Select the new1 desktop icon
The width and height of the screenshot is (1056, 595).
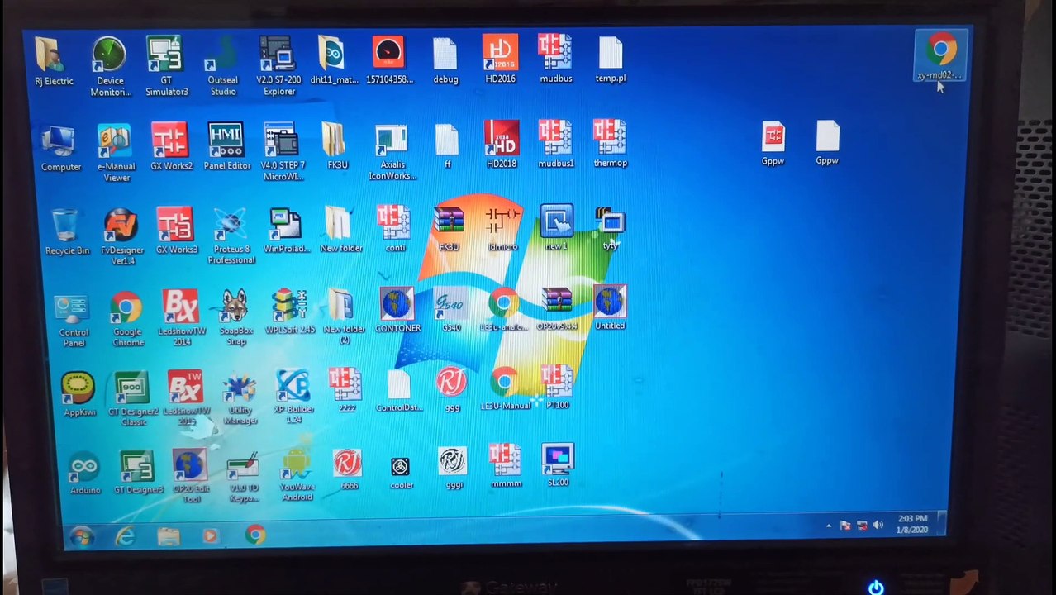tap(556, 227)
